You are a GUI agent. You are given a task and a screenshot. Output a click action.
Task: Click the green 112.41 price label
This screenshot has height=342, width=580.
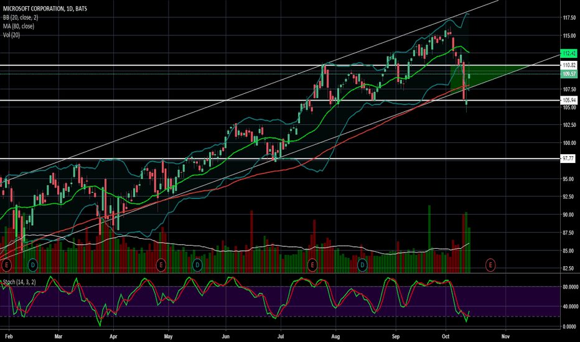569,53
